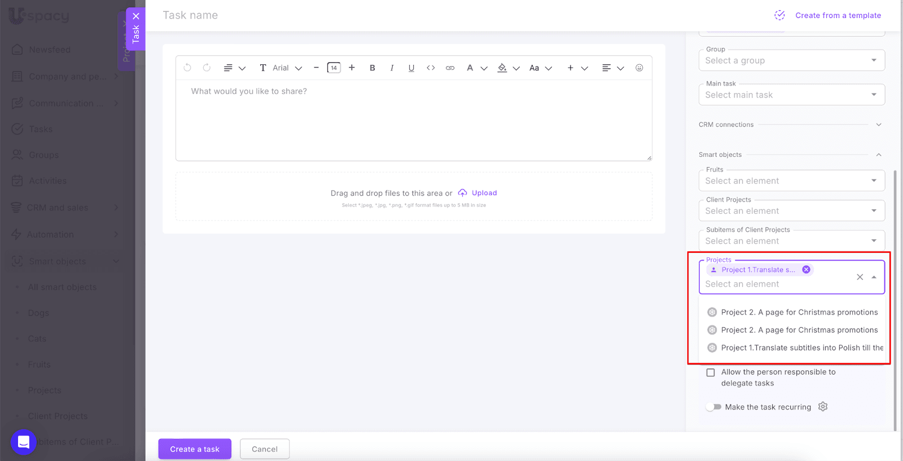The image size is (903, 461).
Task: Click the Task name title field
Action: coord(190,15)
